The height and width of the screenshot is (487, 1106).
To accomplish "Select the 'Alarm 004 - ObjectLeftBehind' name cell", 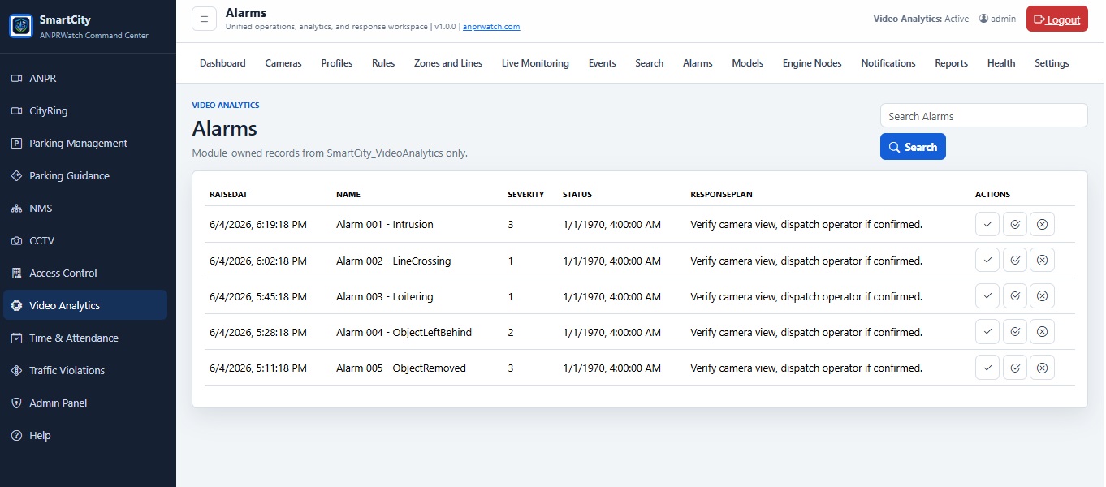I will 404,332.
